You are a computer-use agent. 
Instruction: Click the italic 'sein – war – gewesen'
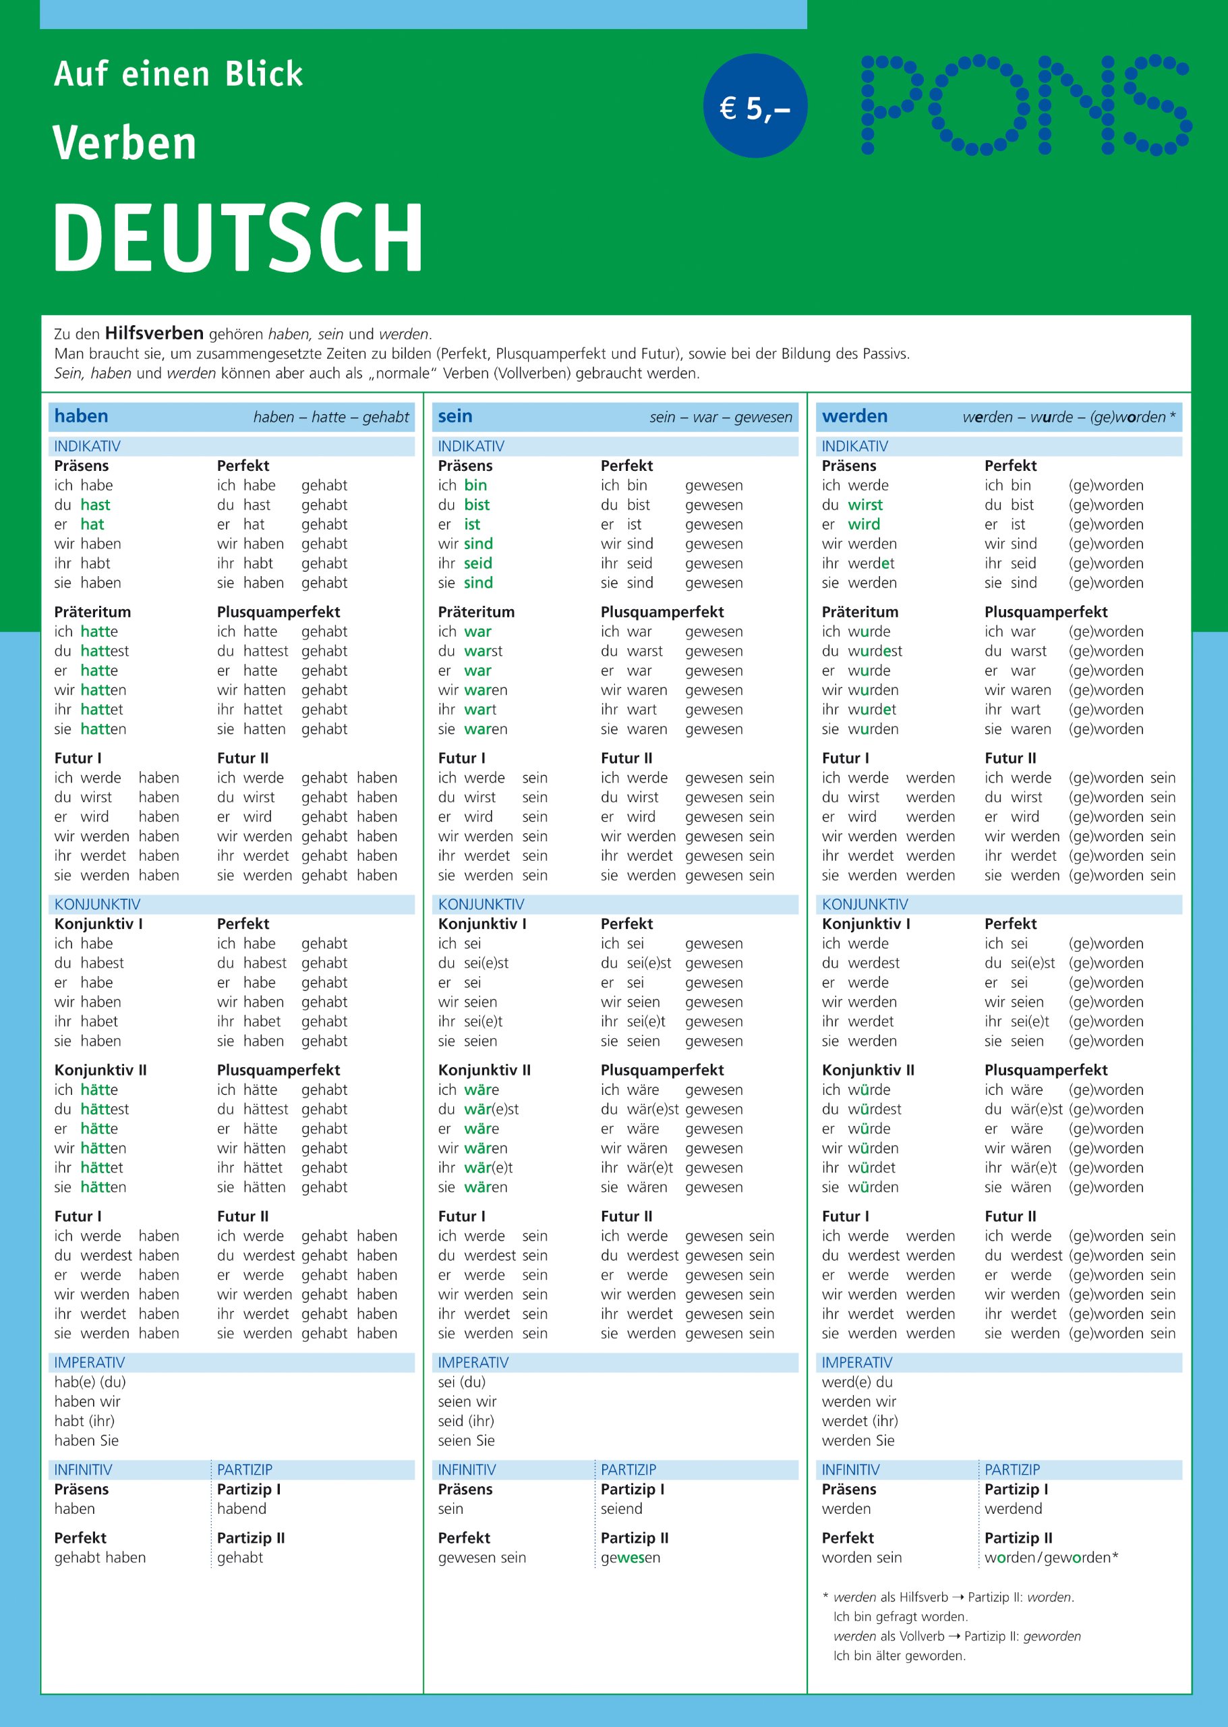pos(721,417)
